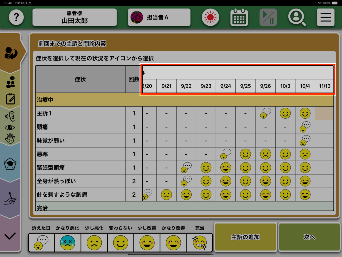The width and height of the screenshot is (342, 257).
Task: Click the red sun icon button
Action: (x=210, y=17)
